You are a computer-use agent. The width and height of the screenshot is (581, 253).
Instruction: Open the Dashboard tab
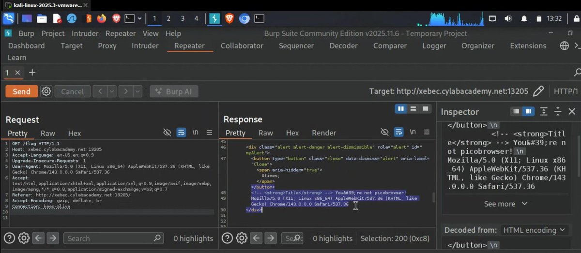point(27,45)
